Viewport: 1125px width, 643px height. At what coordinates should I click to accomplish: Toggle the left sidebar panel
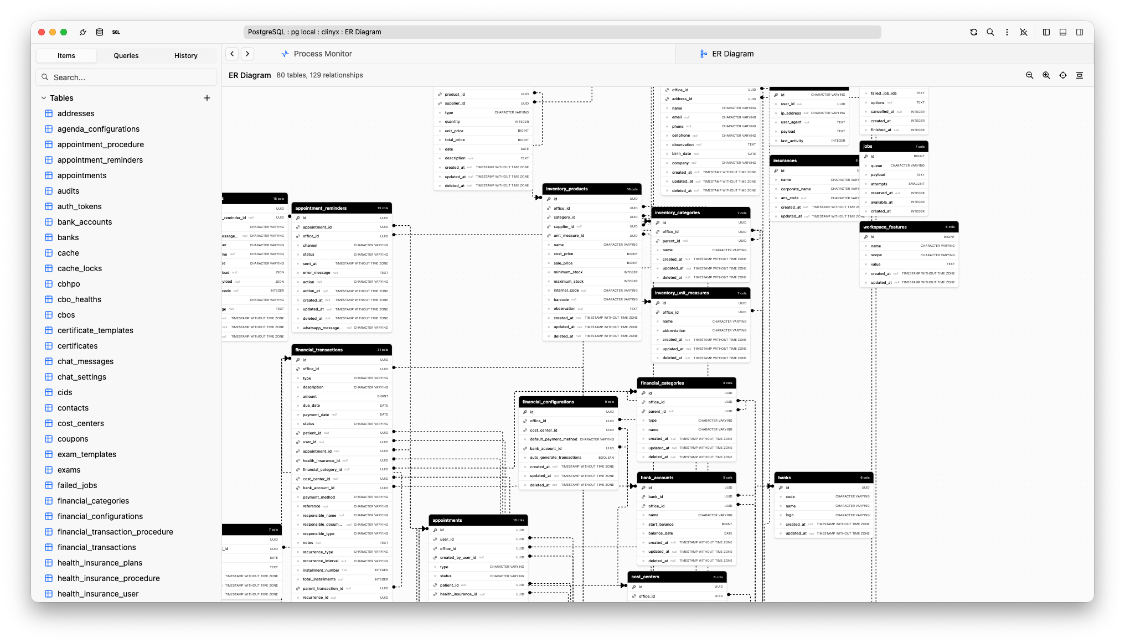[x=1046, y=32]
